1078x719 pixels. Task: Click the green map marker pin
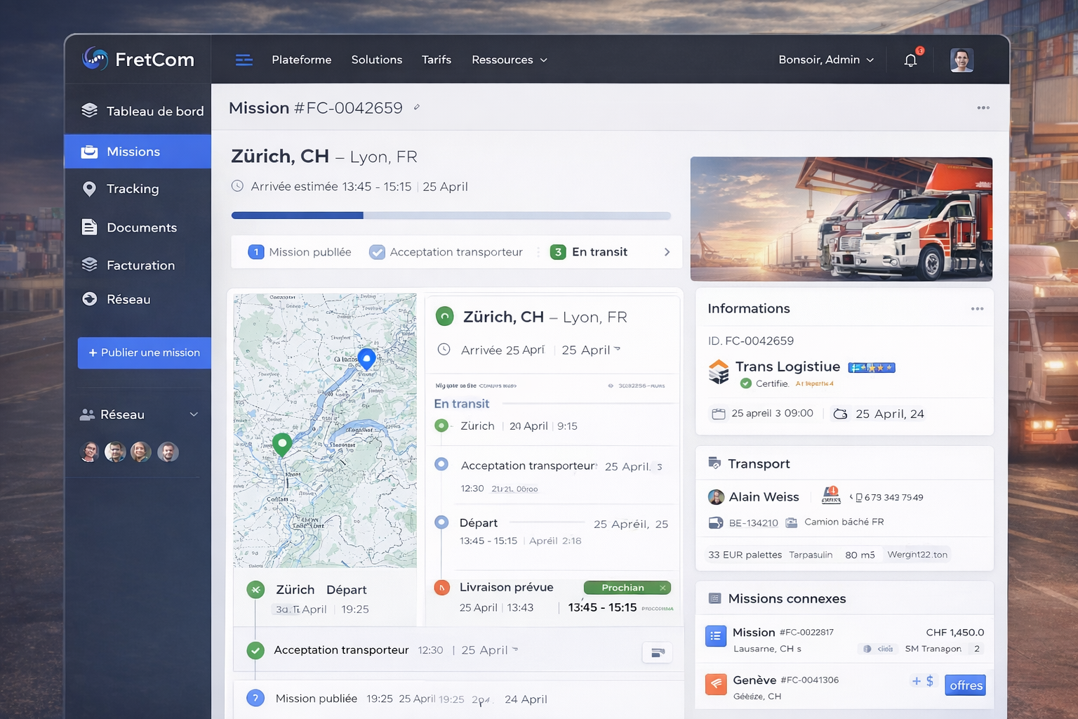tap(282, 444)
